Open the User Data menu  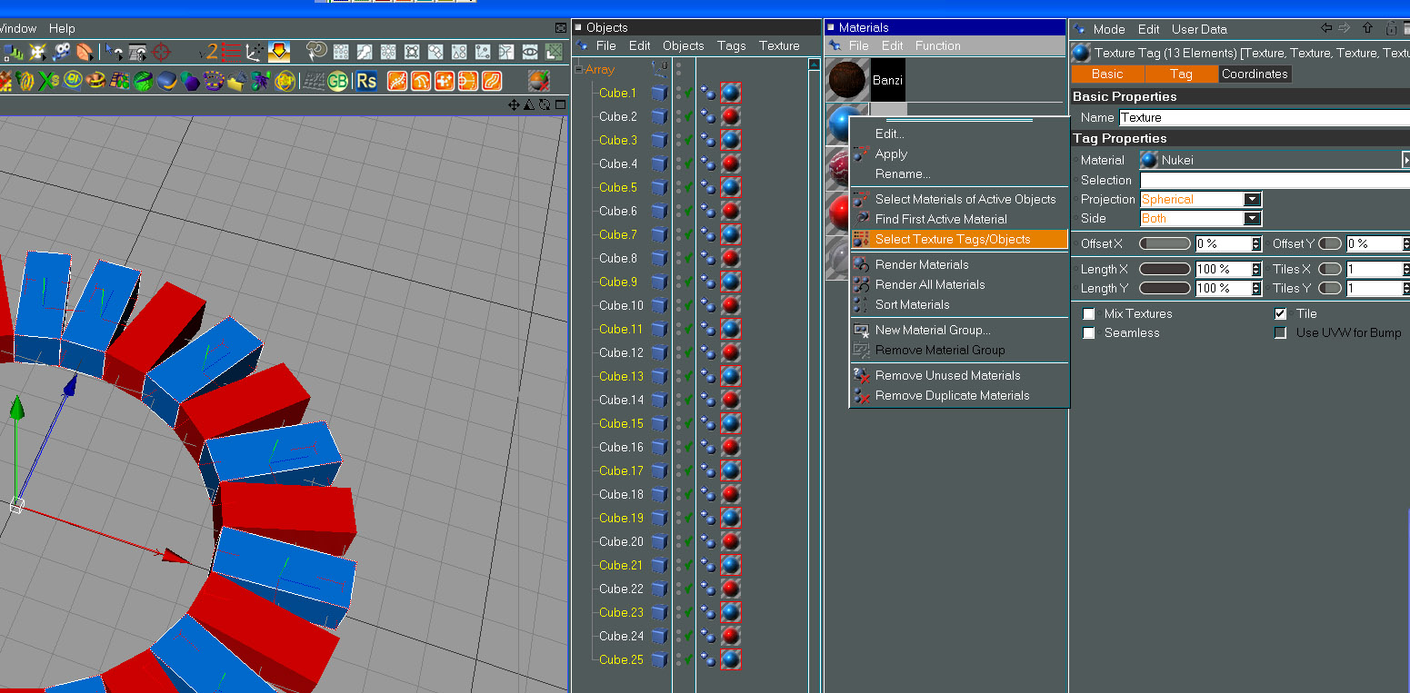pyautogui.click(x=1199, y=29)
